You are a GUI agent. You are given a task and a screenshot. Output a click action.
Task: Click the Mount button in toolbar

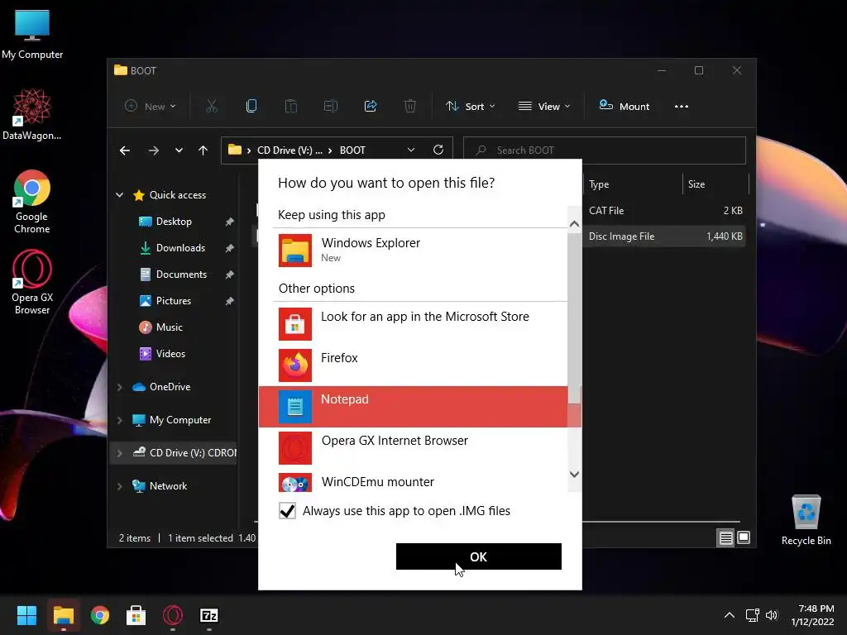tap(624, 107)
